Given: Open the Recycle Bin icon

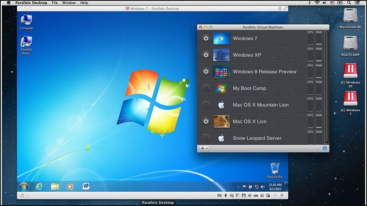Looking at the screenshot, I should coord(275,170).
